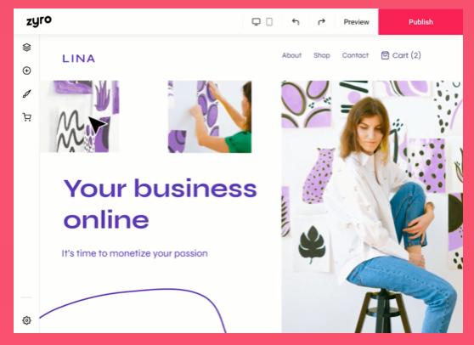Select the woman painting wall image
Screen dimensions: 474x345
[210, 116]
